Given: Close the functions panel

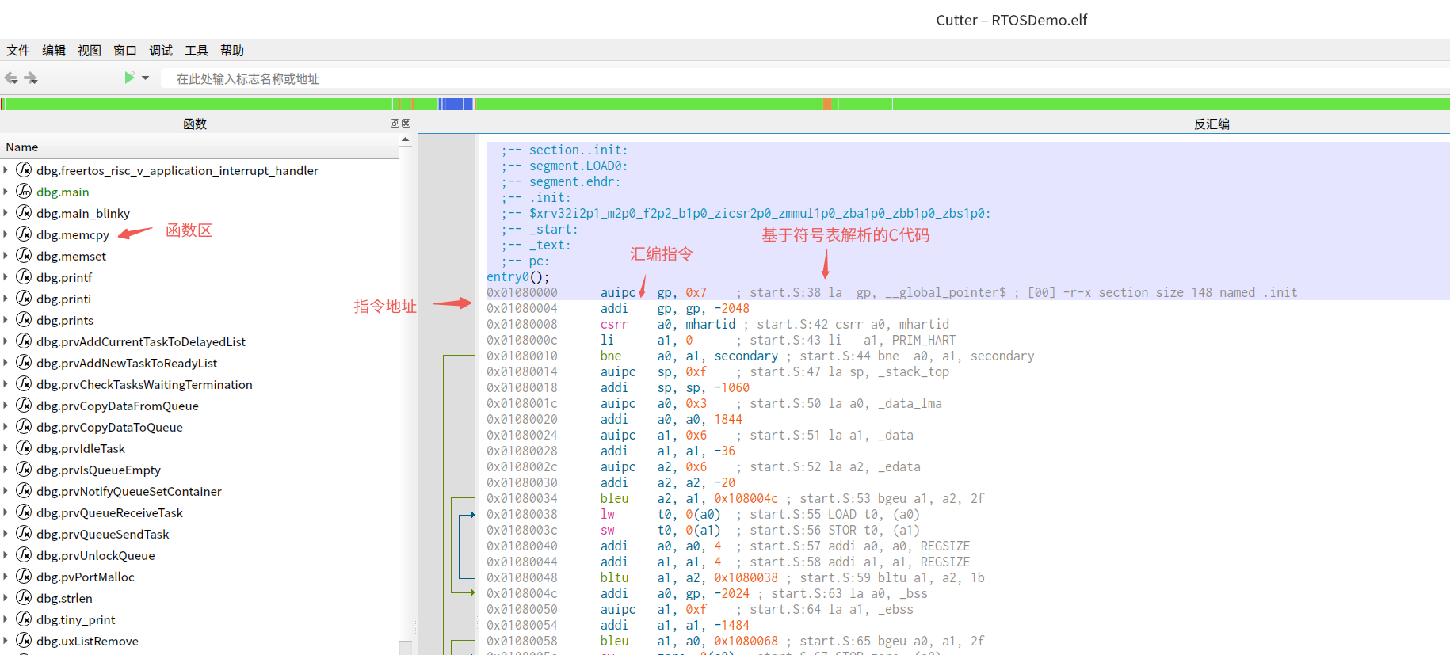Looking at the screenshot, I should tap(406, 124).
